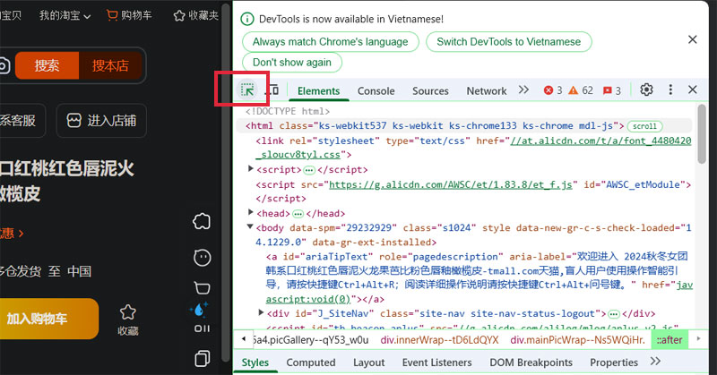Select the html element row
Screen dimensions: 717x375
[464, 125]
